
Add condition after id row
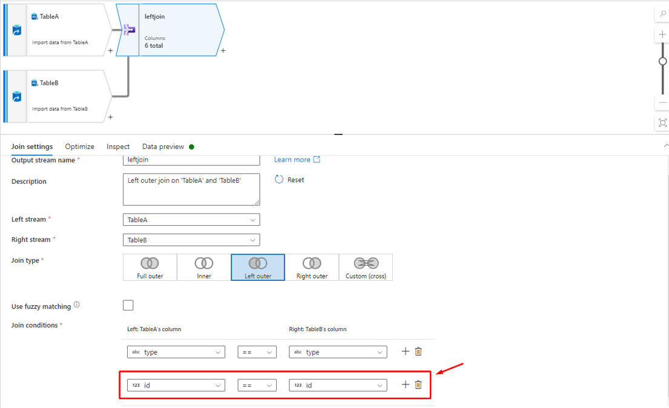[405, 384]
